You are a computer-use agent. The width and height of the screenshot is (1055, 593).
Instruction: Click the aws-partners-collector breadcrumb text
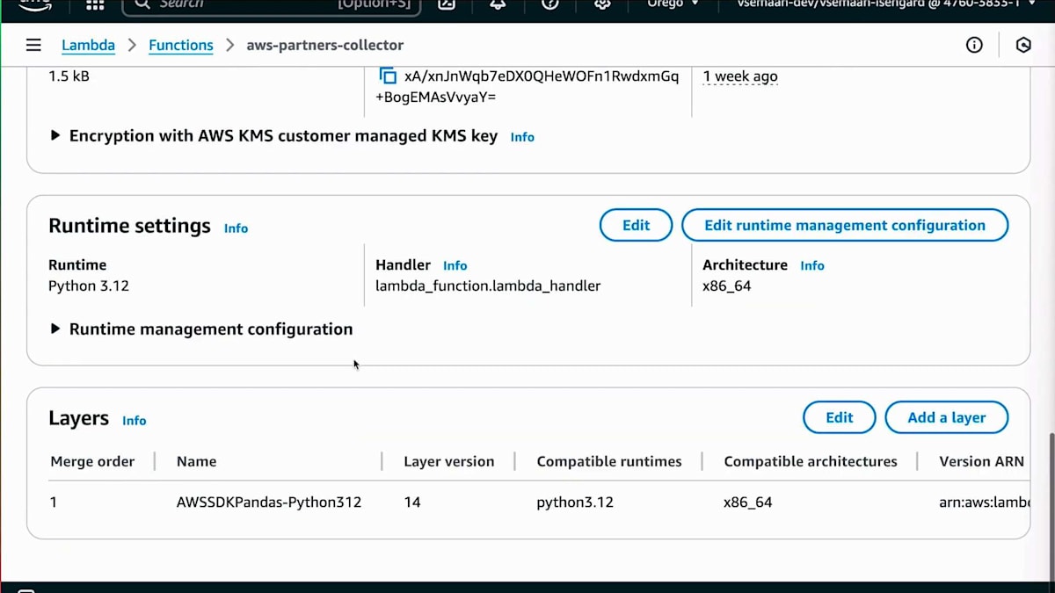tap(325, 45)
